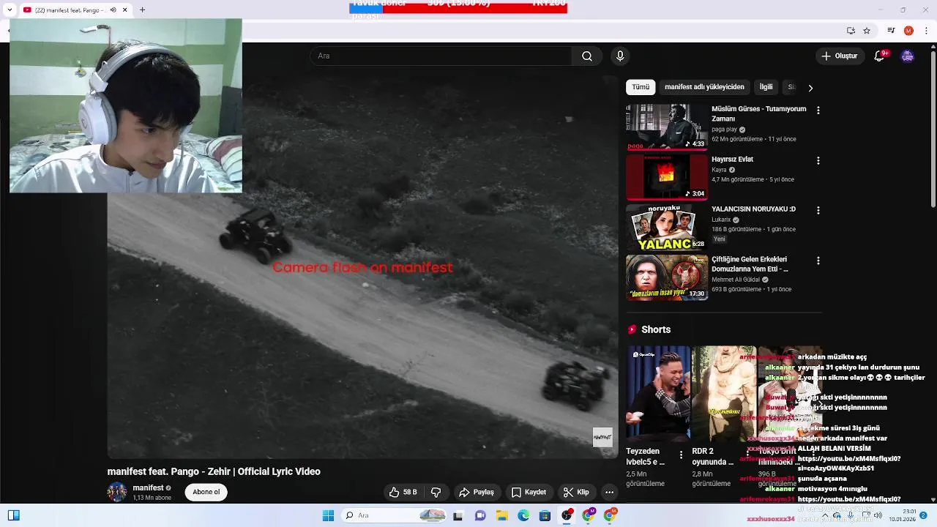Open the Windows Start menu
This screenshot has width=937, height=527.
point(328,516)
